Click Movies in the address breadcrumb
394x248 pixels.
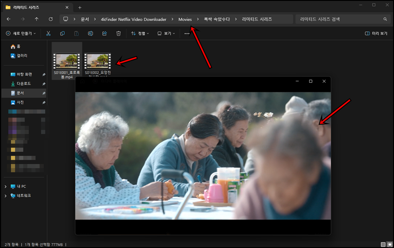[185, 19]
